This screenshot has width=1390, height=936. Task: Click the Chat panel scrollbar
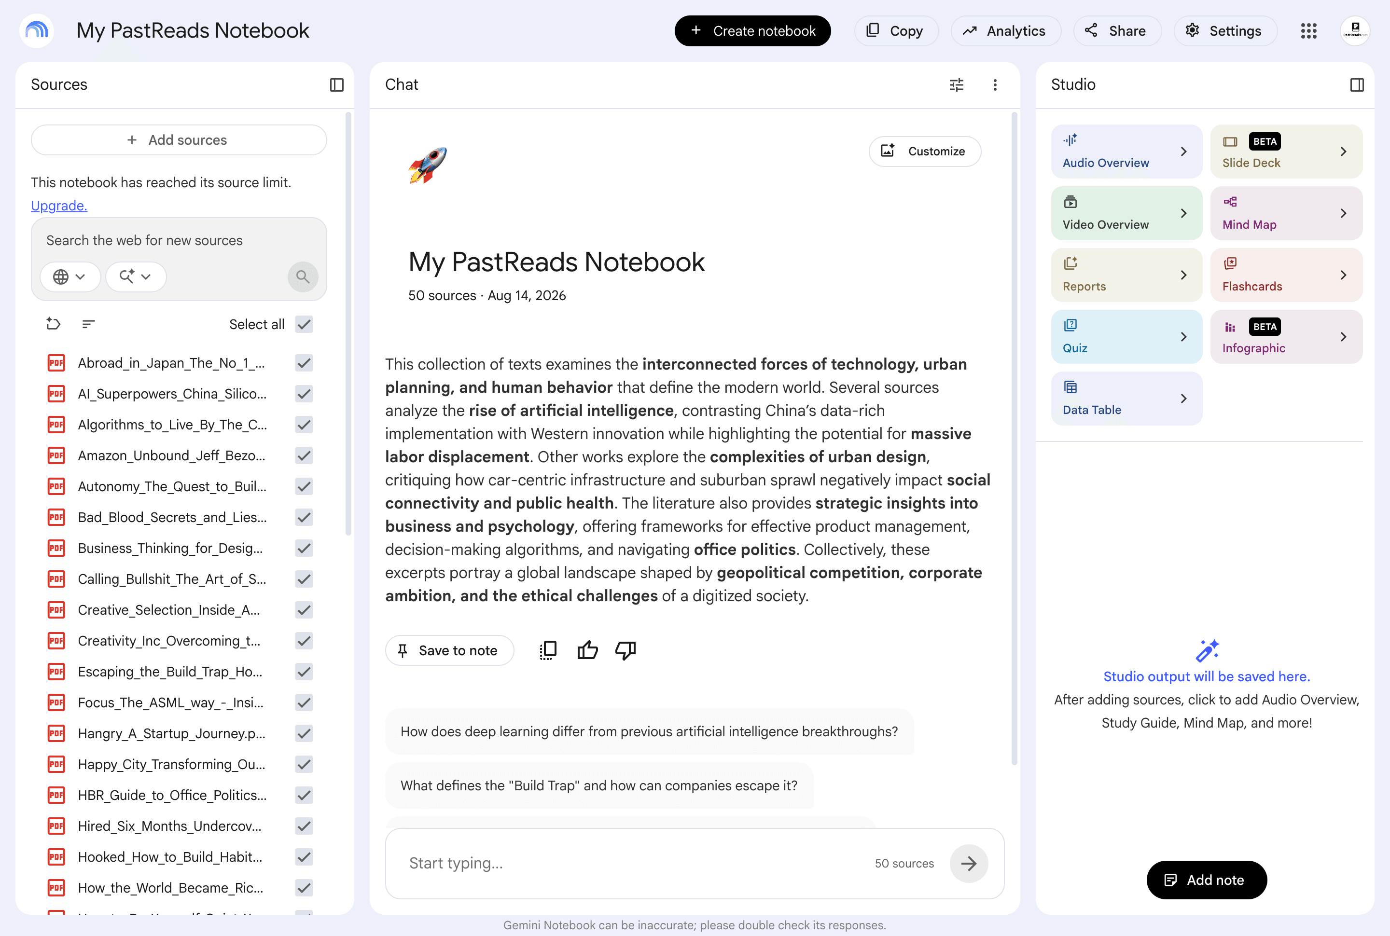(1014, 438)
